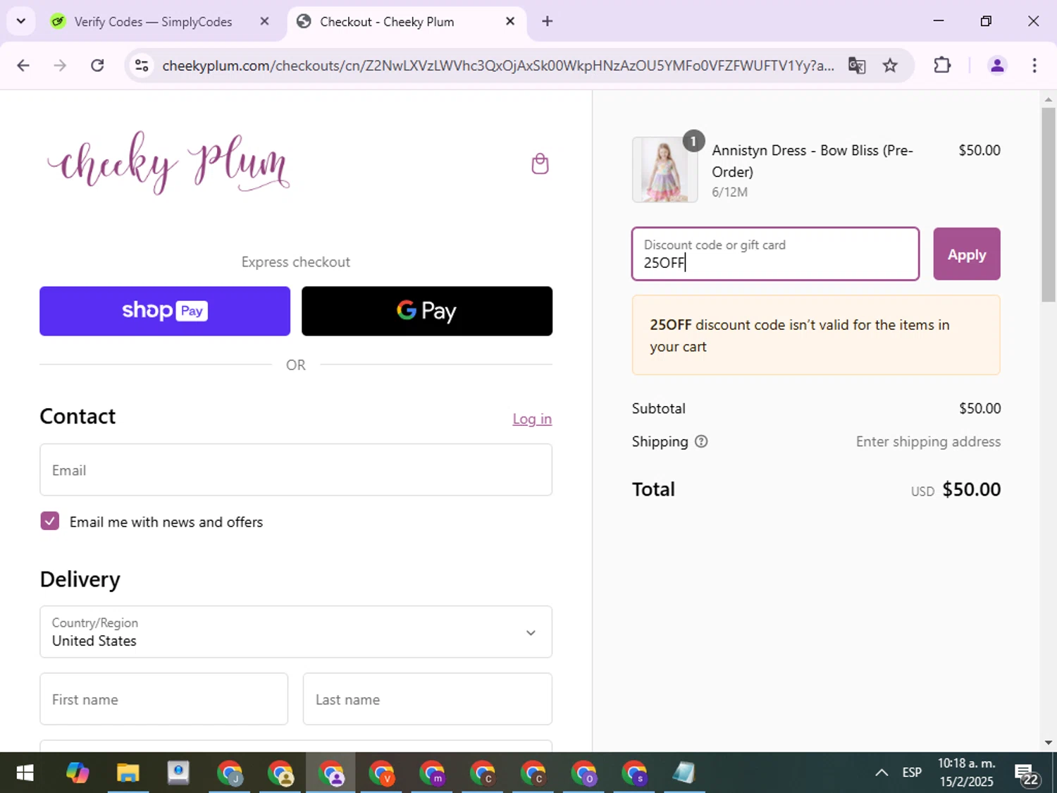This screenshot has width=1057, height=793.
Task: Bookmark this page with the star icon
Action: [x=890, y=66]
